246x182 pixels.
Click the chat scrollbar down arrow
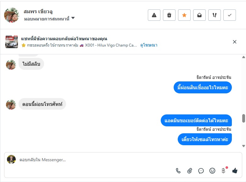coord(243,146)
